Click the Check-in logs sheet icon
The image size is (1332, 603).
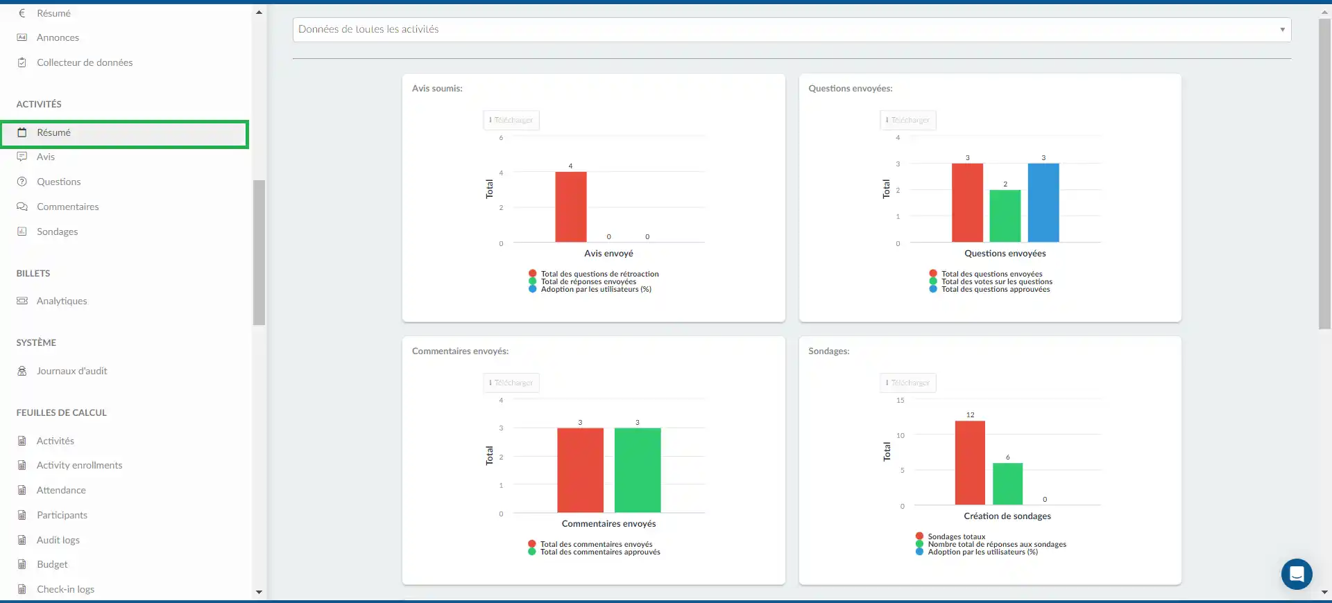[22, 589]
